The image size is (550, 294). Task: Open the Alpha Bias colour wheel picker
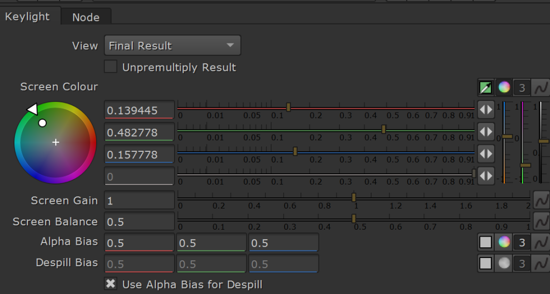coord(504,242)
